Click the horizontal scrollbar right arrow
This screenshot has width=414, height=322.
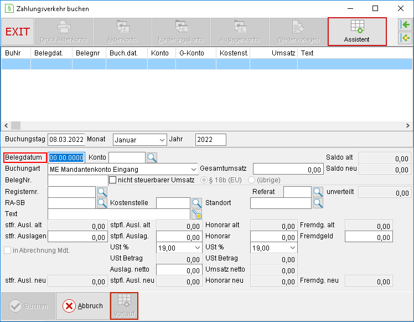(408, 126)
